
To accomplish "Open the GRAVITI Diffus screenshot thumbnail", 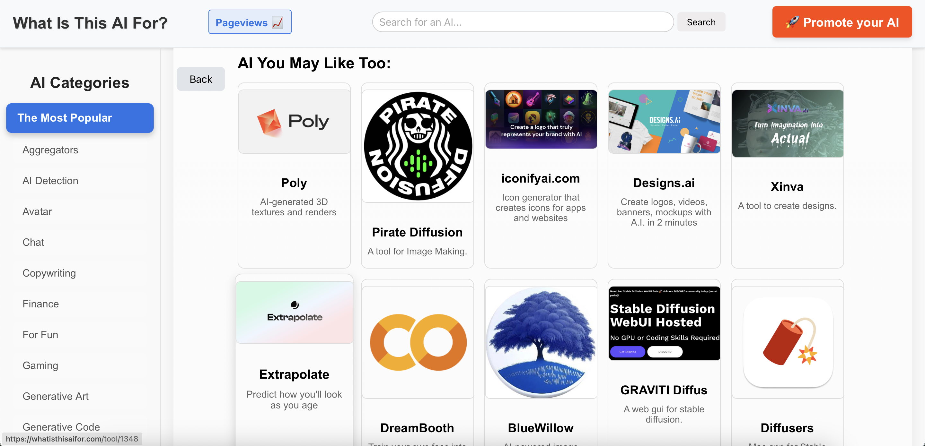I will click(x=664, y=323).
